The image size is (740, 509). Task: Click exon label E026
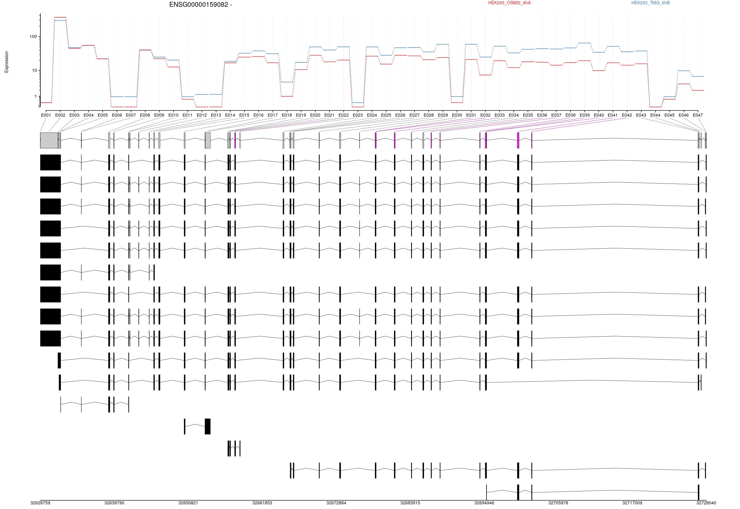coord(400,115)
